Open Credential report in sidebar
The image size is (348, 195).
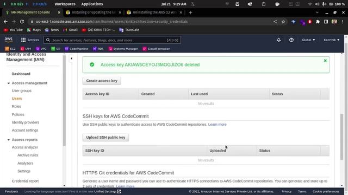click(x=25, y=181)
